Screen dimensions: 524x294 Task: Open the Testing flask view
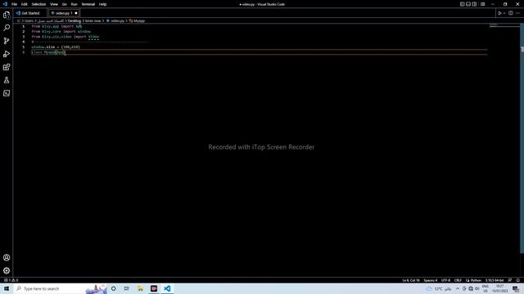click(7, 80)
